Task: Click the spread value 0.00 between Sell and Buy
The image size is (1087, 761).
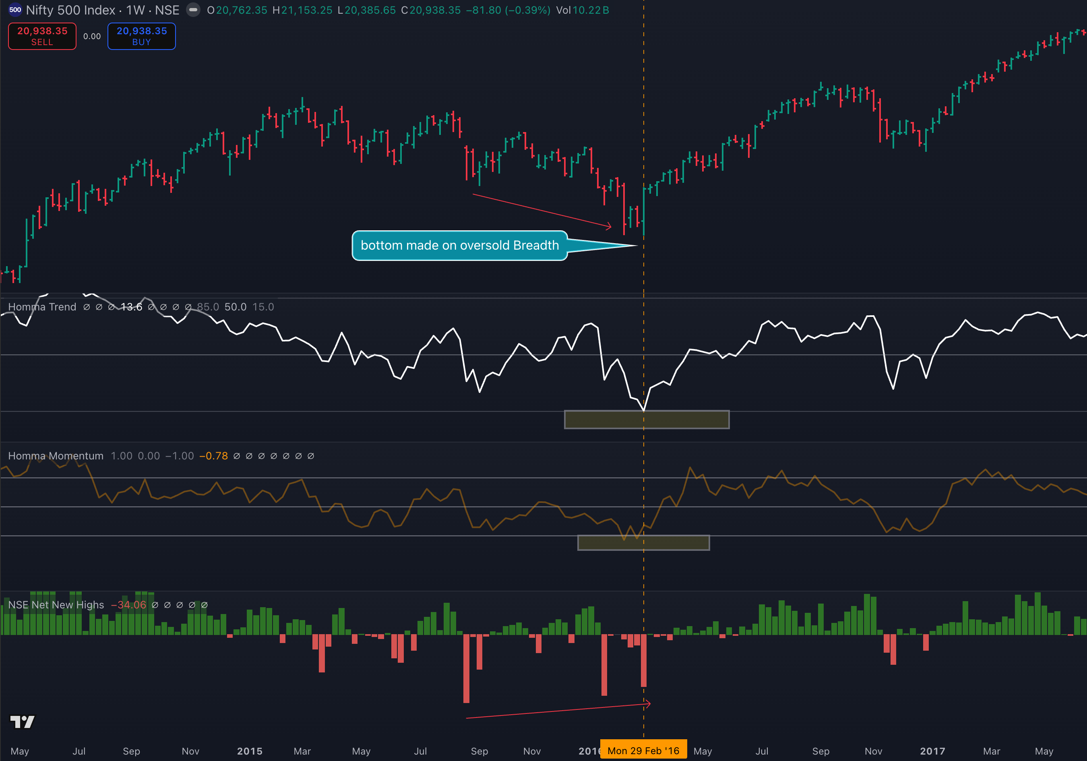Action: point(92,37)
